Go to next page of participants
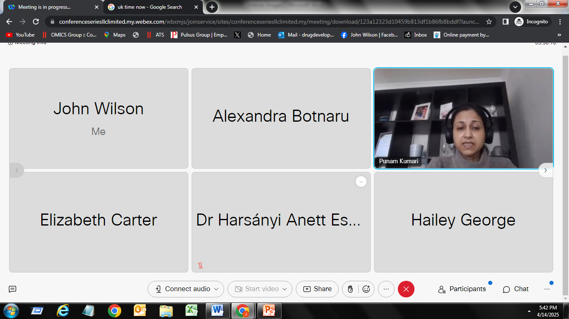Screen dimensions: 569x319 coord(546,170)
